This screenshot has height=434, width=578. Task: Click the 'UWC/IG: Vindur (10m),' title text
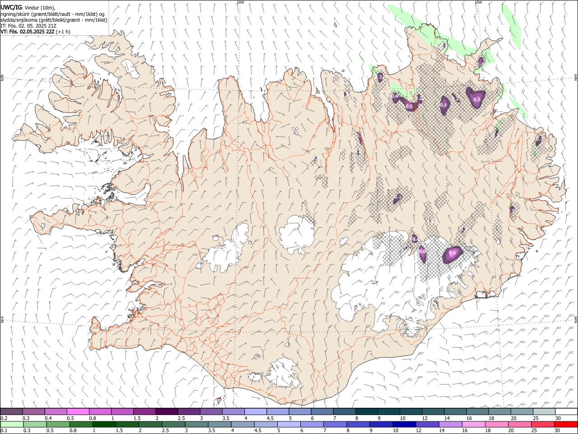pyautogui.click(x=28, y=7)
